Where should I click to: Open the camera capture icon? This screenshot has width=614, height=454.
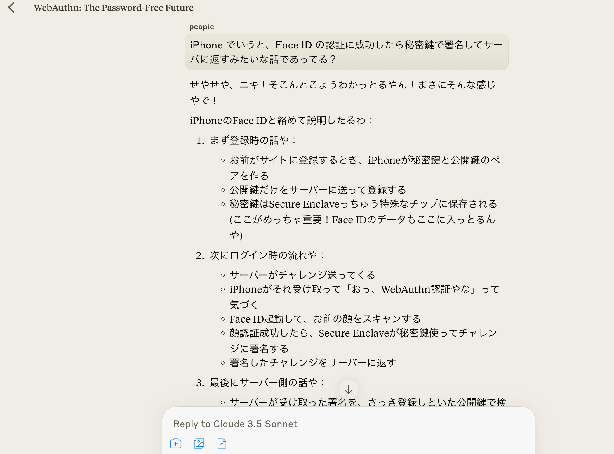click(176, 443)
